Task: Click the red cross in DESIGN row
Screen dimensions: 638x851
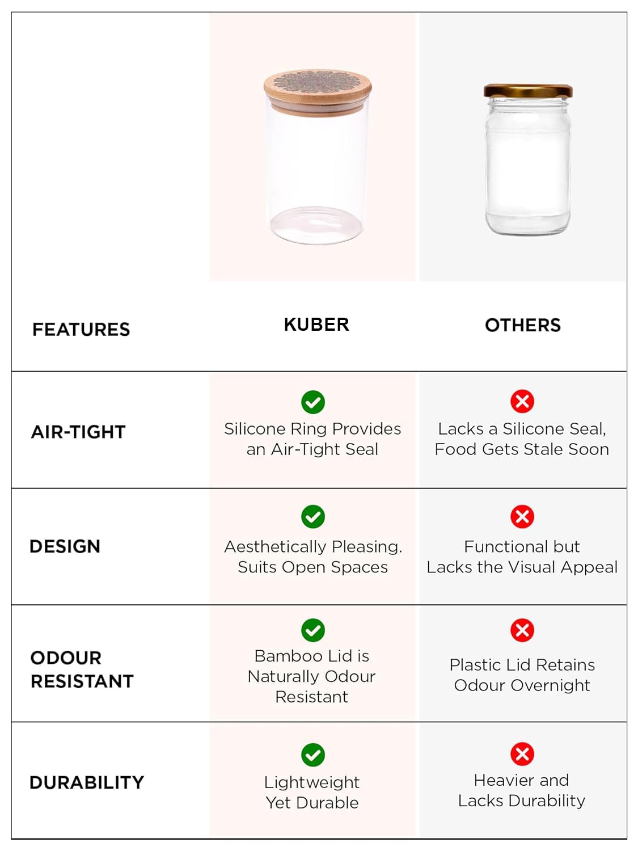Action: (522, 516)
